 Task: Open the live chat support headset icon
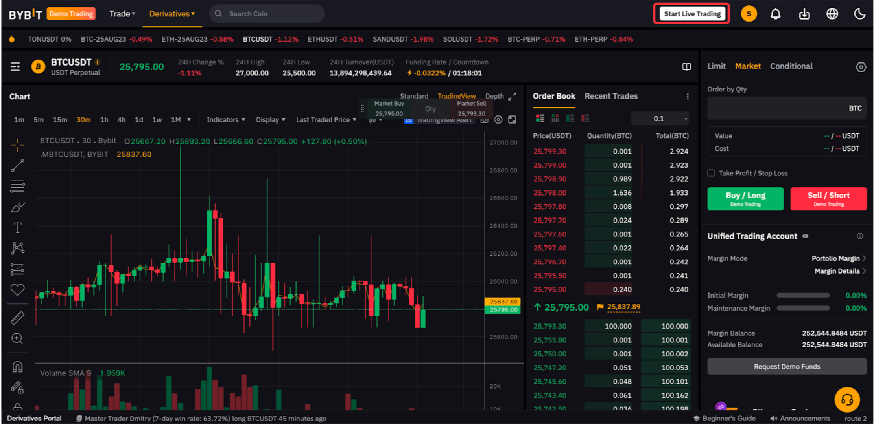847,400
